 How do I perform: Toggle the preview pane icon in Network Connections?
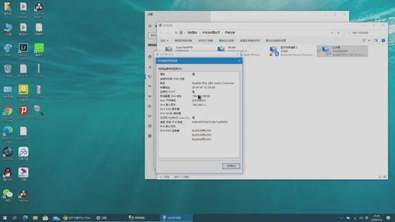click(376, 41)
